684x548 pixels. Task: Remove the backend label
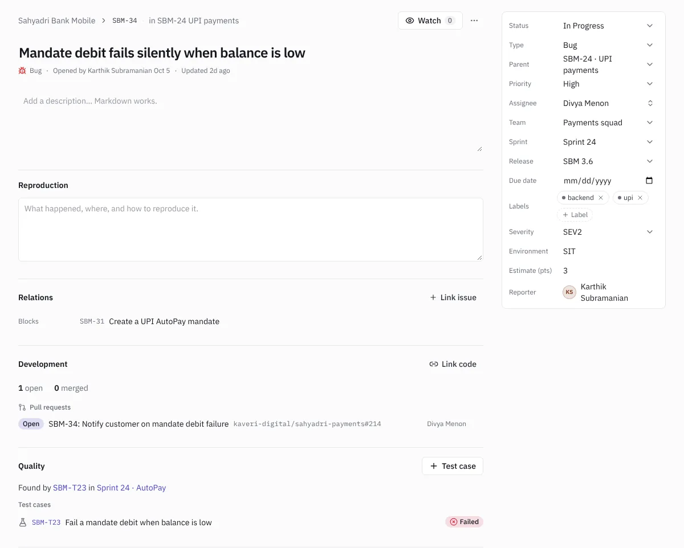601,198
